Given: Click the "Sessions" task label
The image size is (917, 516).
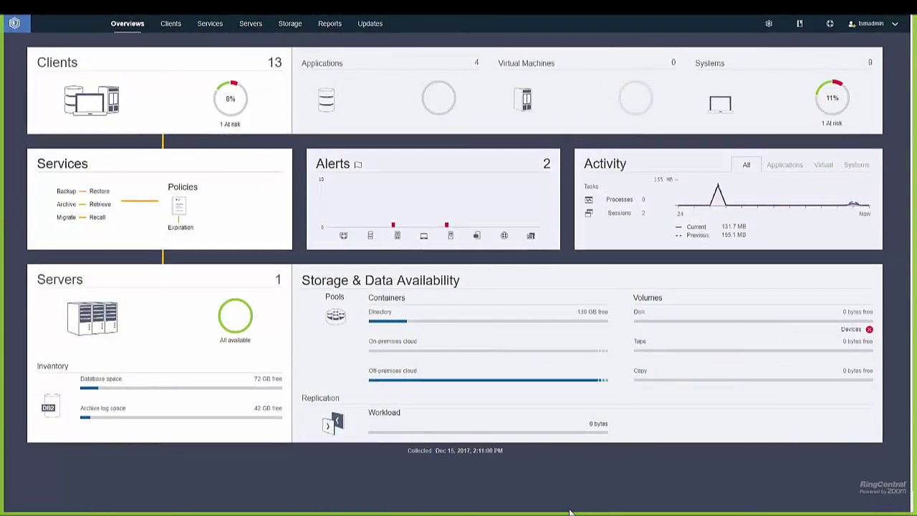Looking at the screenshot, I should (620, 213).
